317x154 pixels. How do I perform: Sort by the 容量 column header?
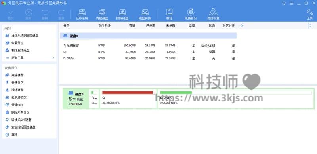pyautogui.click(x=132, y=26)
